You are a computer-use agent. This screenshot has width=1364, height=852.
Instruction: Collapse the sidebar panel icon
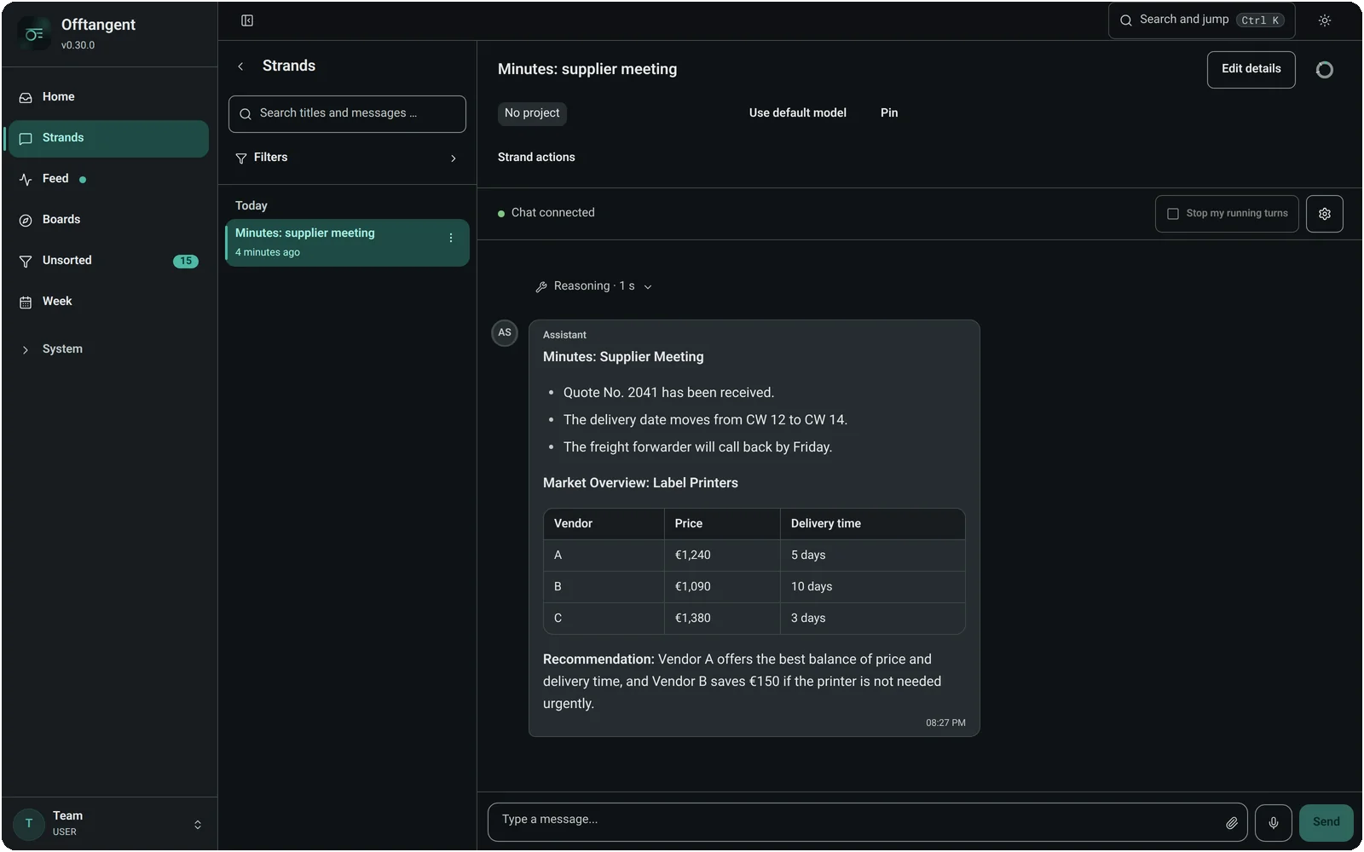coord(247,20)
